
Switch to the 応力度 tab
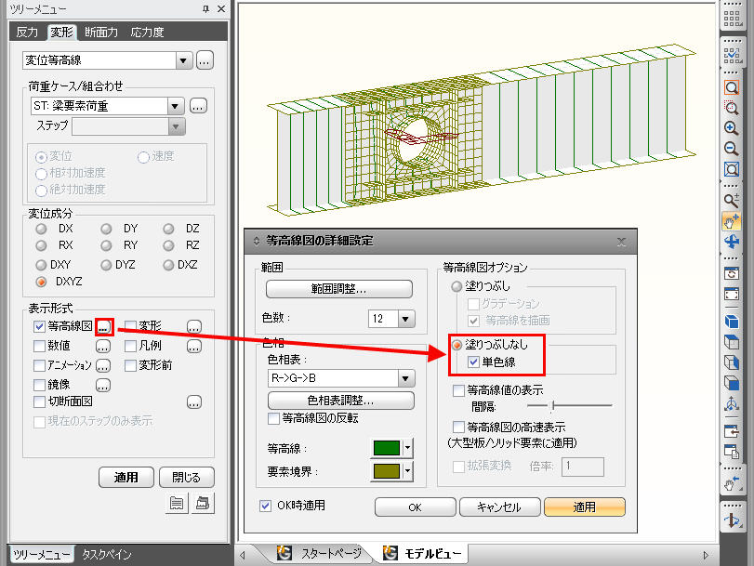click(147, 33)
